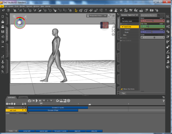Open the Render menu
172x134 pixels.
[22, 6]
